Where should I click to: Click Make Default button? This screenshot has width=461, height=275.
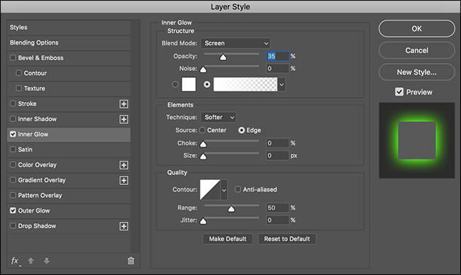click(228, 239)
